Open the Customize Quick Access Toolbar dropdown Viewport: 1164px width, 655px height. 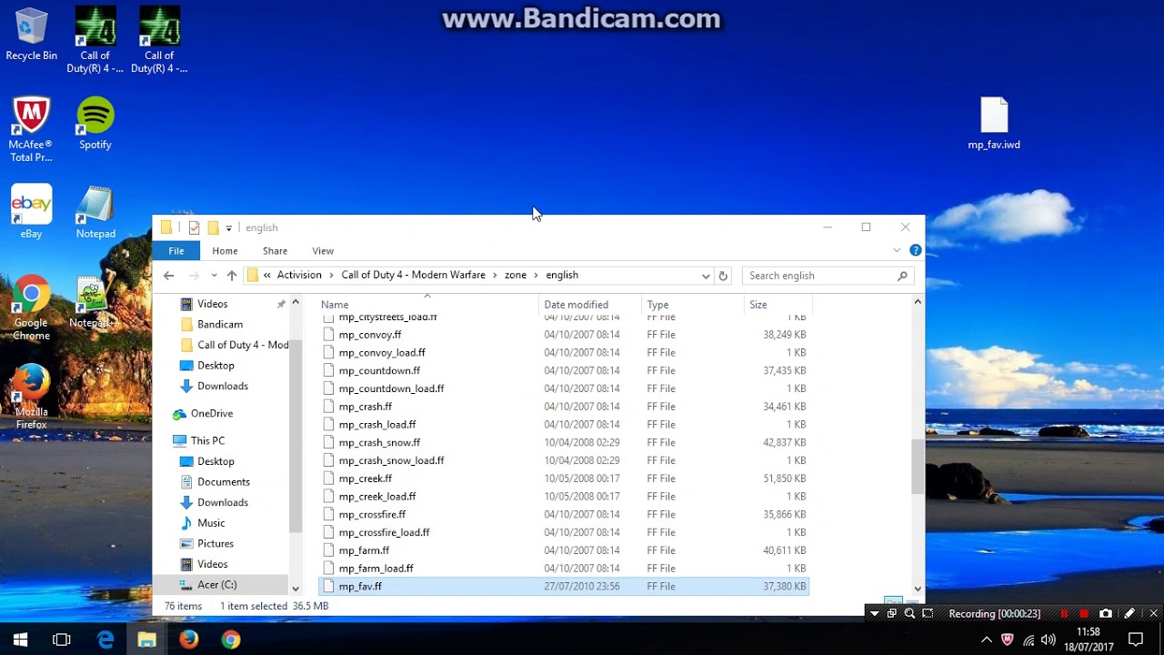(x=228, y=227)
